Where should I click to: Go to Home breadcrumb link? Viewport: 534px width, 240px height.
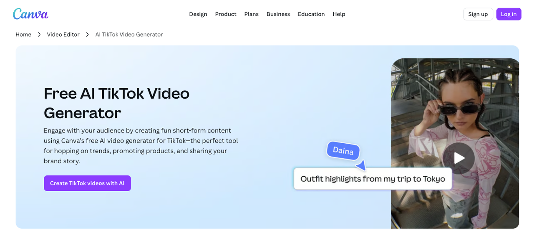tap(23, 35)
